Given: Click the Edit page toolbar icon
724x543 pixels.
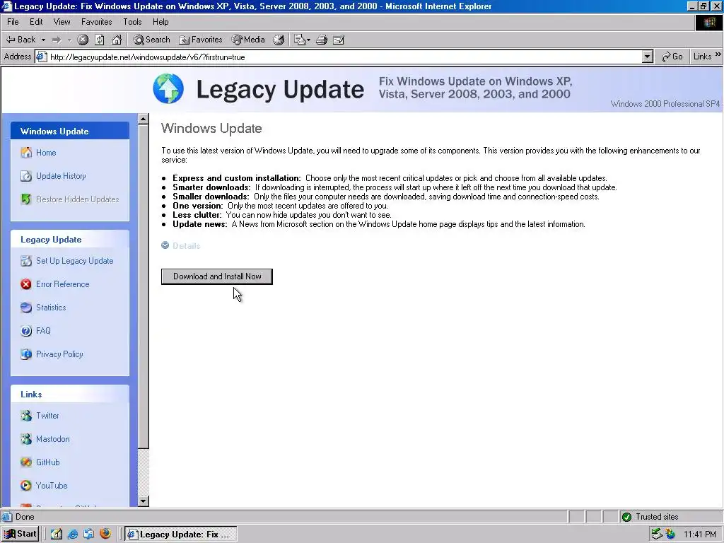Looking at the screenshot, I should (x=339, y=40).
